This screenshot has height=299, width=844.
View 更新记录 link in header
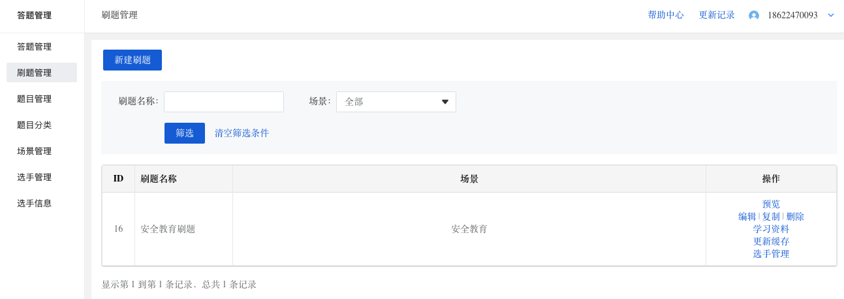(x=717, y=15)
